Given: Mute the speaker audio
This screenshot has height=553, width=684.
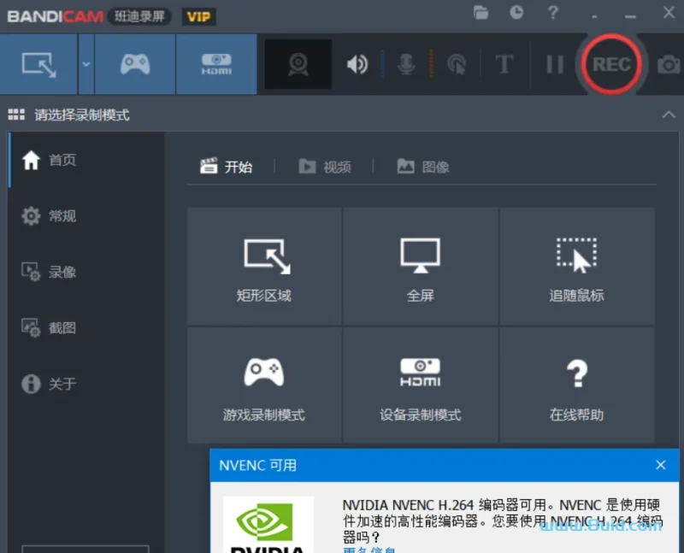Looking at the screenshot, I should [x=358, y=64].
